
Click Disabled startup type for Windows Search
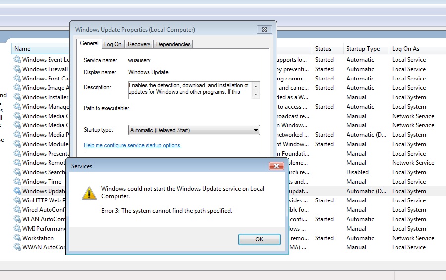[x=357, y=172]
